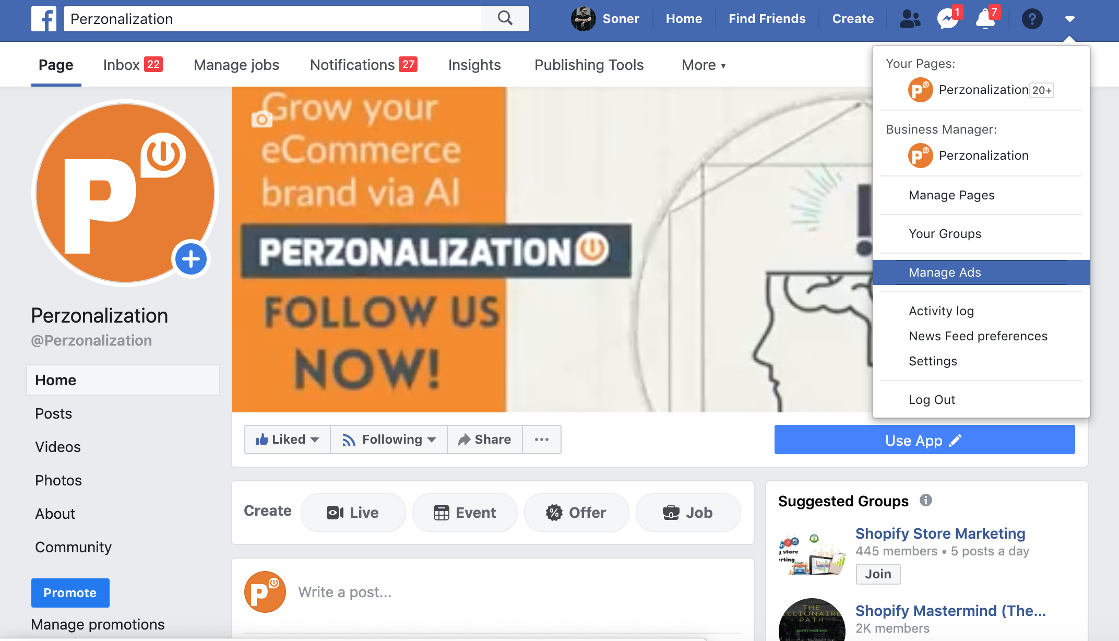Open the friend requests icon
The height and width of the screenshot is (641, 1119).
tap(910, 19)
